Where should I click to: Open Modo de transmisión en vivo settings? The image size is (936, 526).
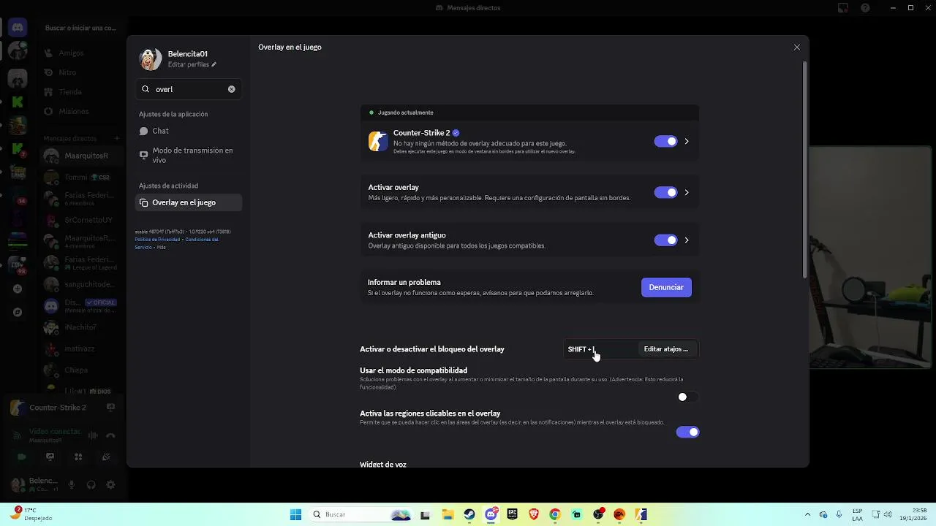[189, 155]
